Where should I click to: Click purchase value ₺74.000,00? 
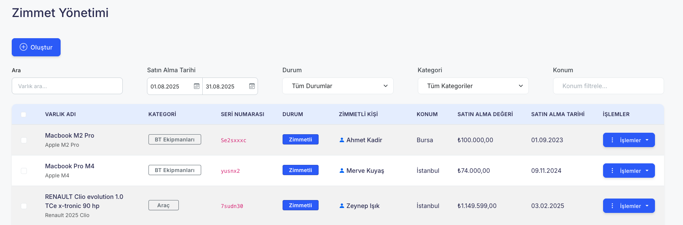474,171
